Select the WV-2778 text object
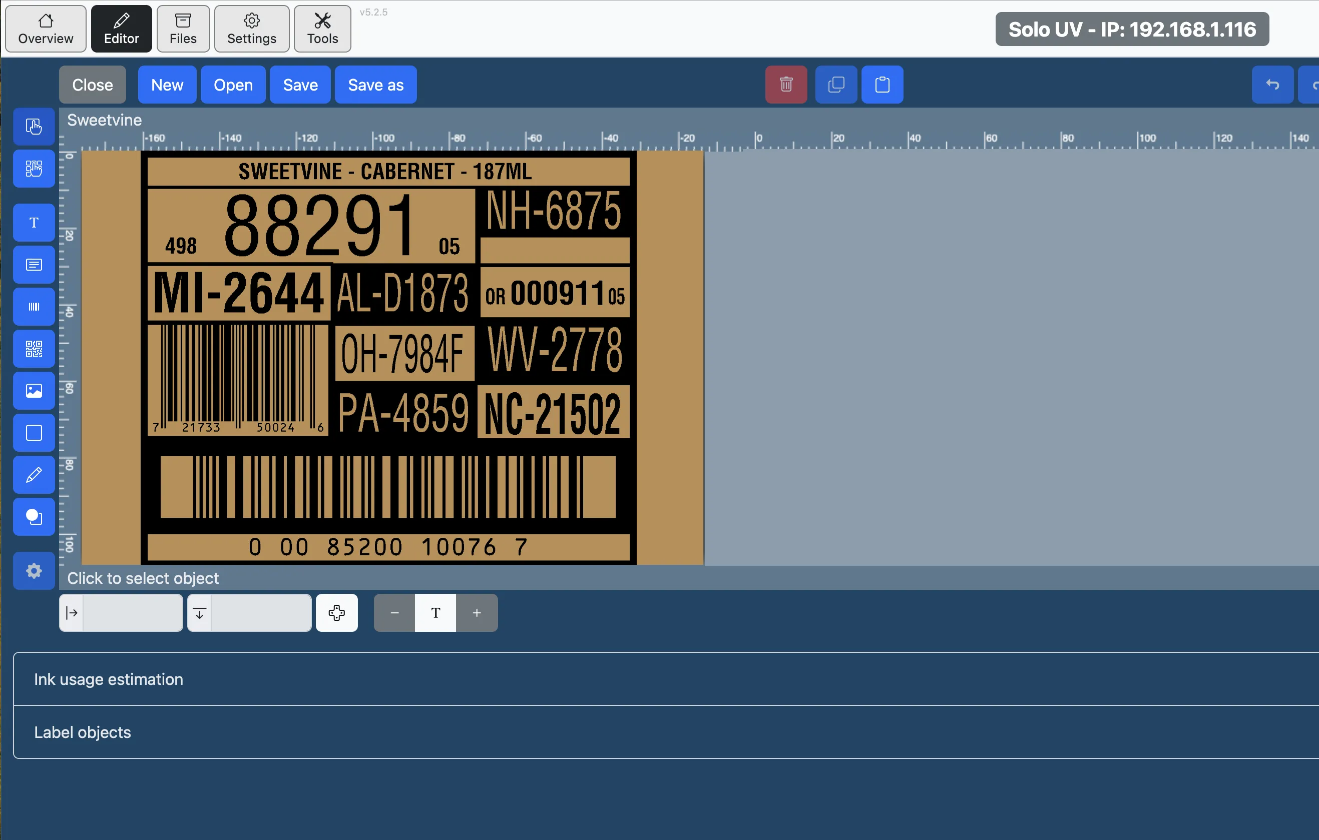1319x840 pixels. (555, 349)
